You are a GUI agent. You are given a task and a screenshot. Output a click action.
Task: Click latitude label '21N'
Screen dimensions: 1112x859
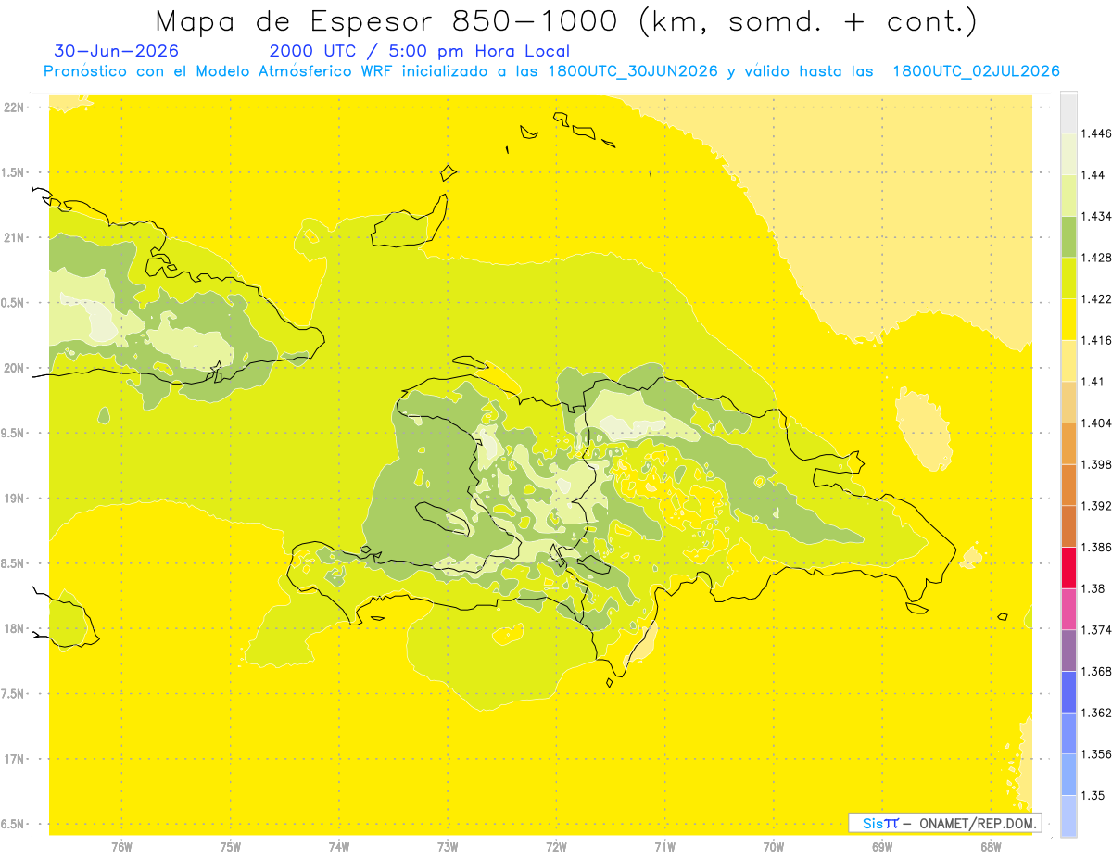tap(15, 237)
